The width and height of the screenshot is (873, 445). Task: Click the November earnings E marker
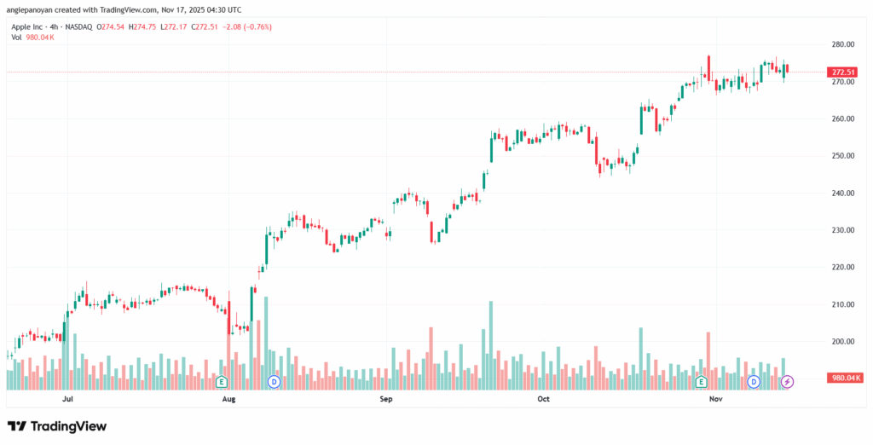pos(702,381)
